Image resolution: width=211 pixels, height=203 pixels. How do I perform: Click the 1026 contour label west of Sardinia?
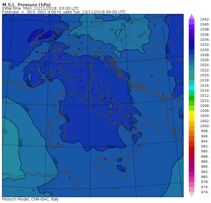click(26, 108)
